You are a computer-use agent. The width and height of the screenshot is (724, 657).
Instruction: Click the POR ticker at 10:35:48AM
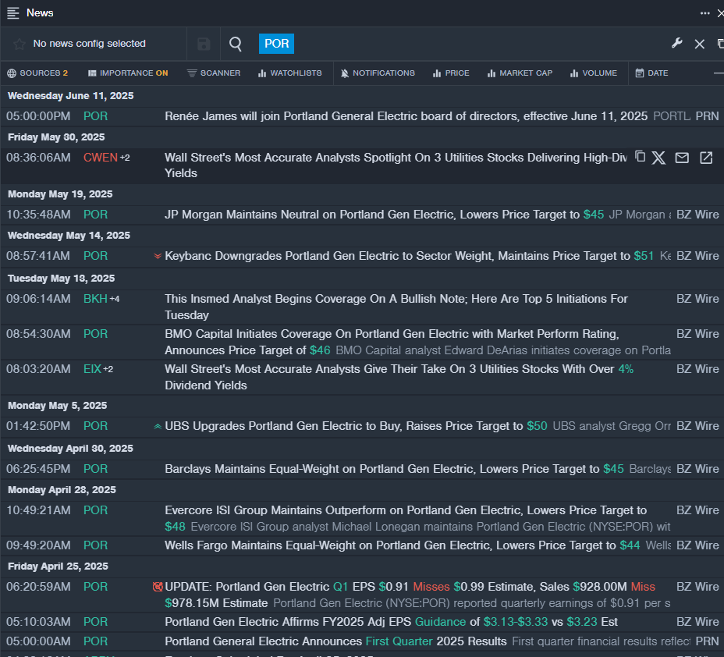pyautogui.click(x=96, y=215)
